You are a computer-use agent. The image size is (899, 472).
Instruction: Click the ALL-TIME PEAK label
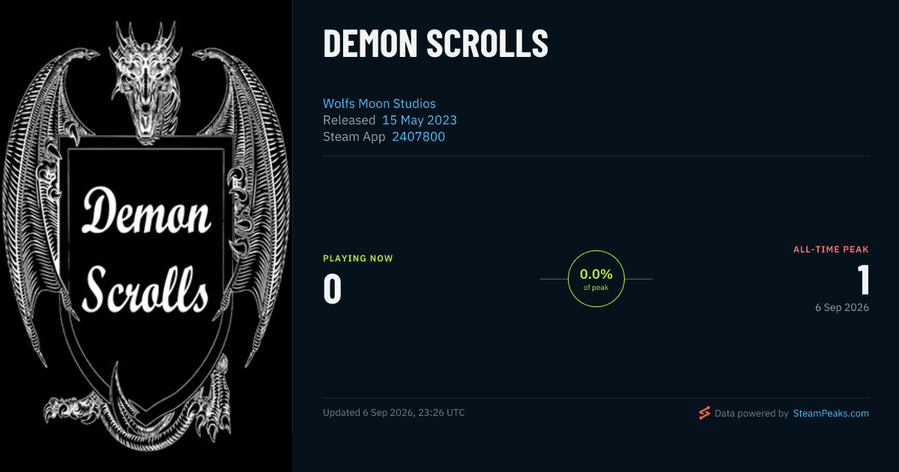click(x=831, y=249)
